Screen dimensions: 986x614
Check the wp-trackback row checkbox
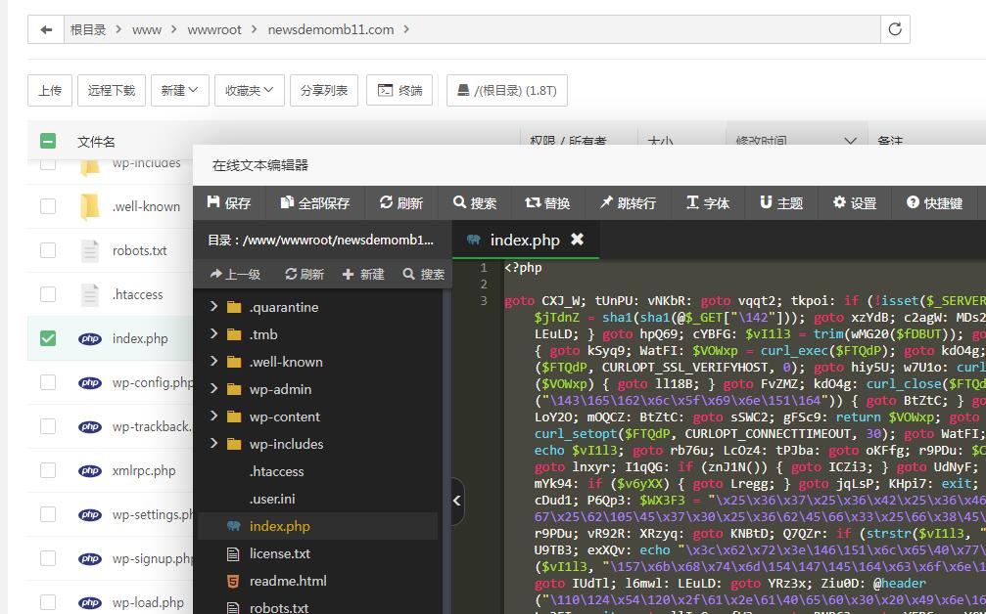click(48, 426)
